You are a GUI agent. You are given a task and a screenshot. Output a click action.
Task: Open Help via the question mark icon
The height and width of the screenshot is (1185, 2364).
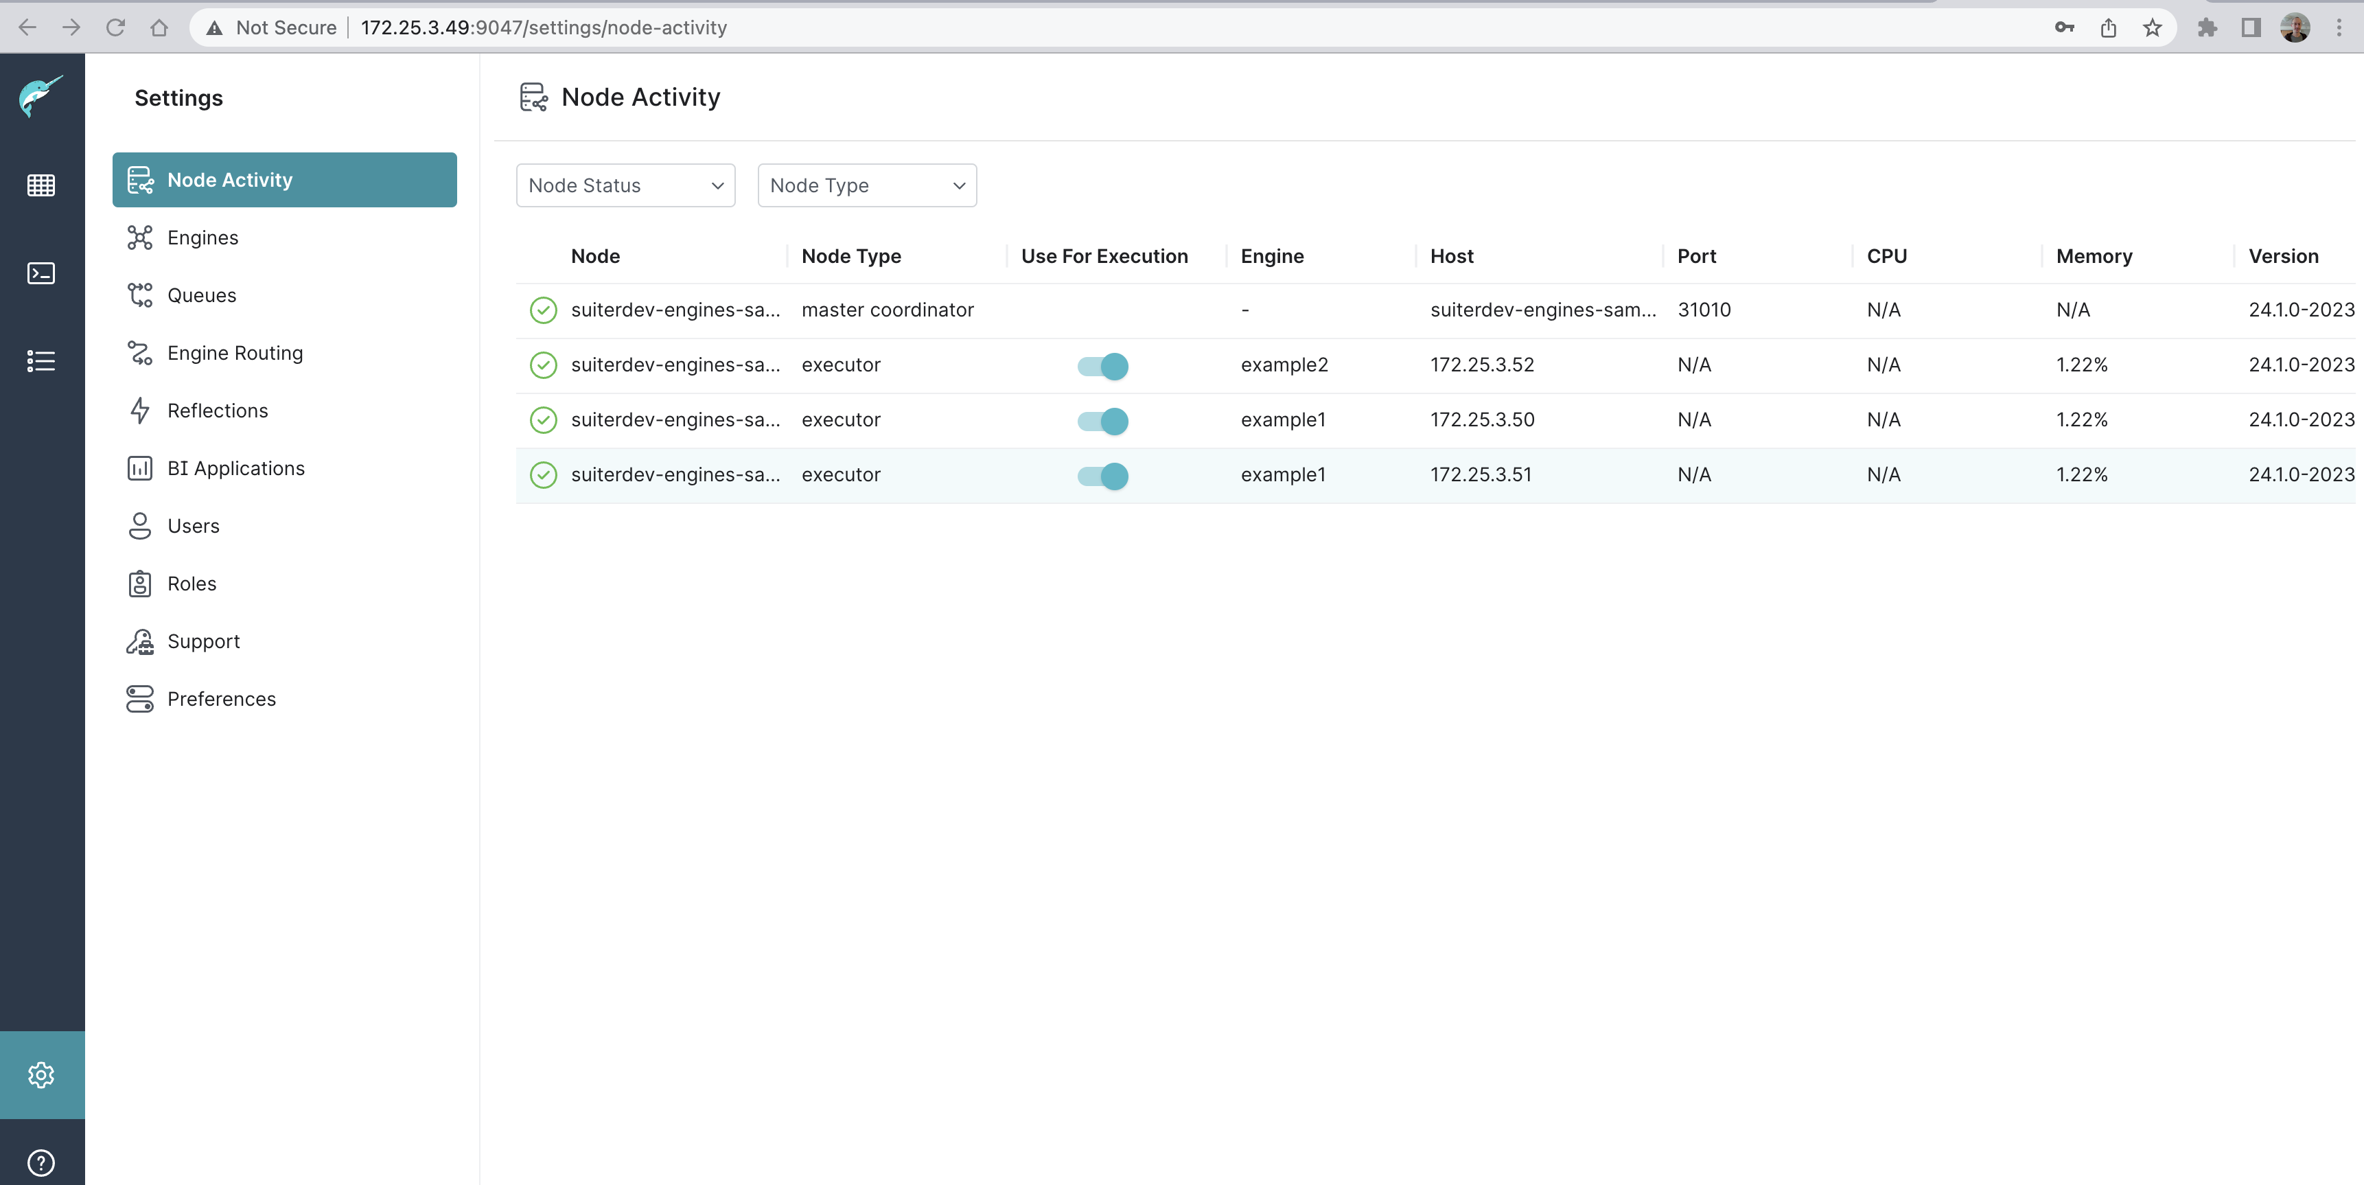[40, 1161]
